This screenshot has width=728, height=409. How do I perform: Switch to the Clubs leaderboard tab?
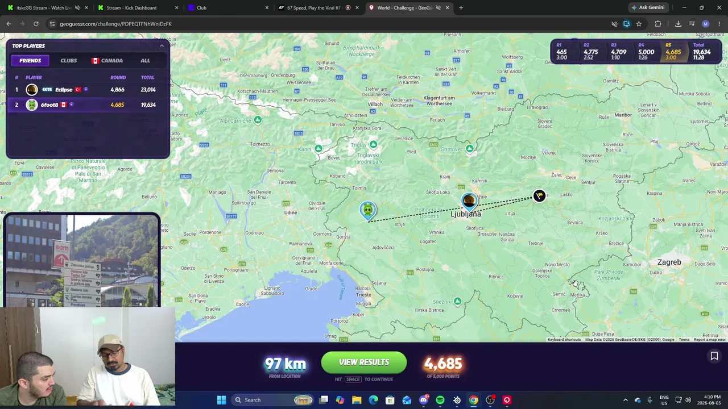(68, 60)
